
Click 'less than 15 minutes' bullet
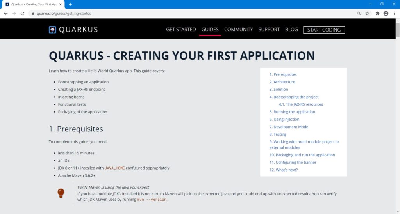(76, 153)
